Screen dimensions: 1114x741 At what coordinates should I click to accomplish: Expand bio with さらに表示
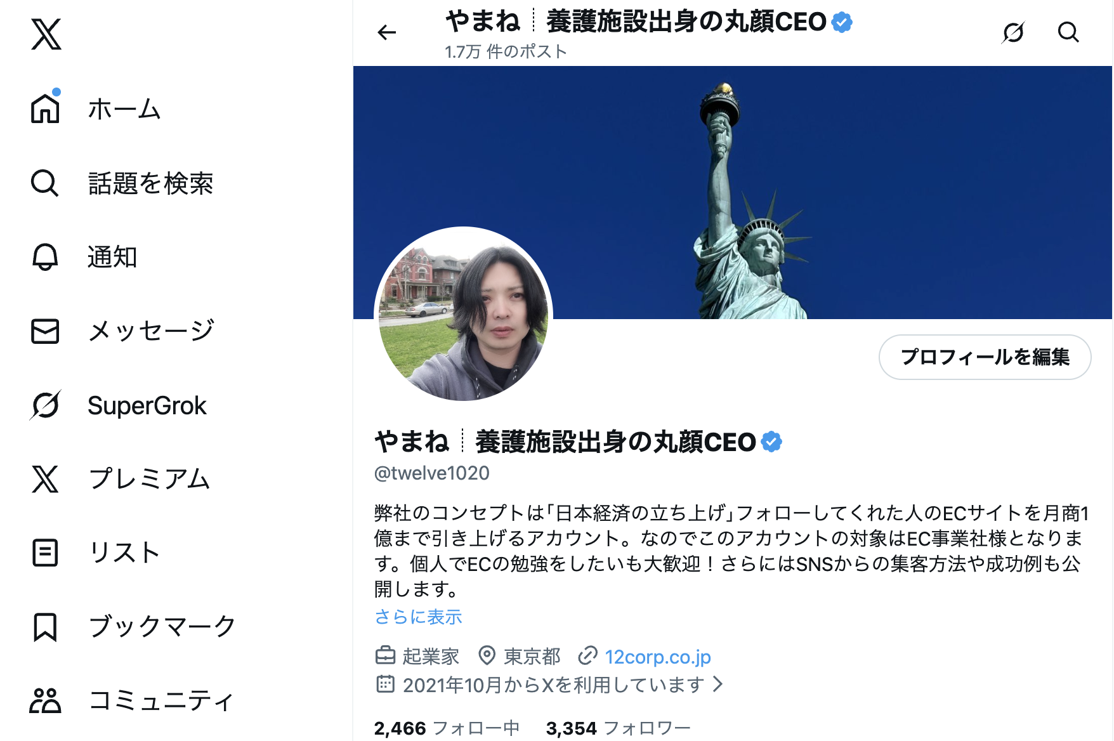(418, 617)
